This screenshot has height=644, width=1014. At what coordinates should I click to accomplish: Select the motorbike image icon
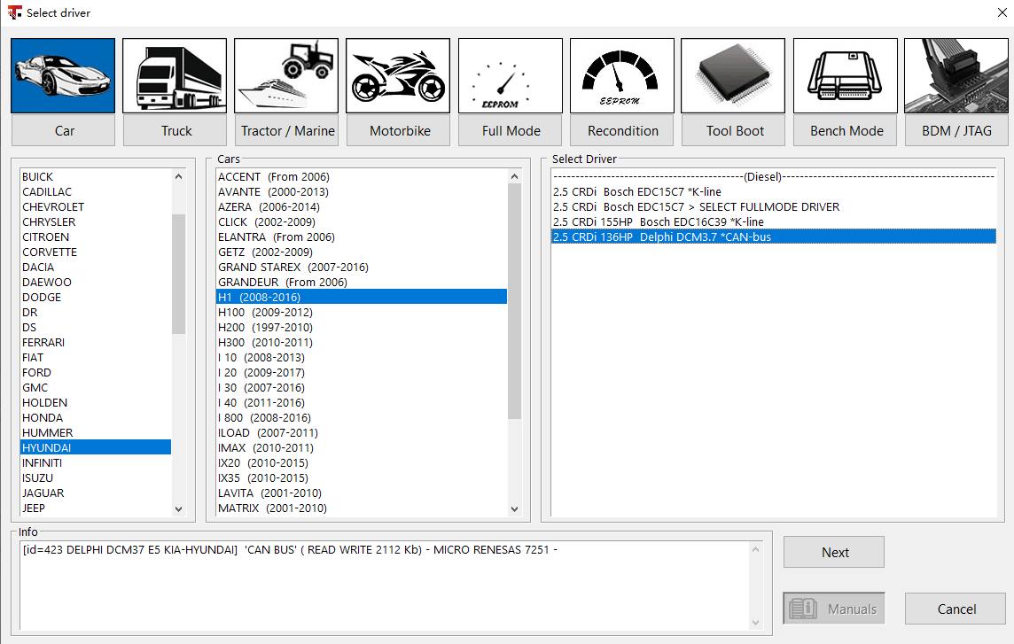398,75
